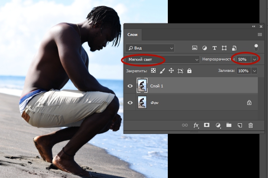Click the Слой 1 layer name
The height and width of the screenshot is (178, 268).
[x=156, y=86]
